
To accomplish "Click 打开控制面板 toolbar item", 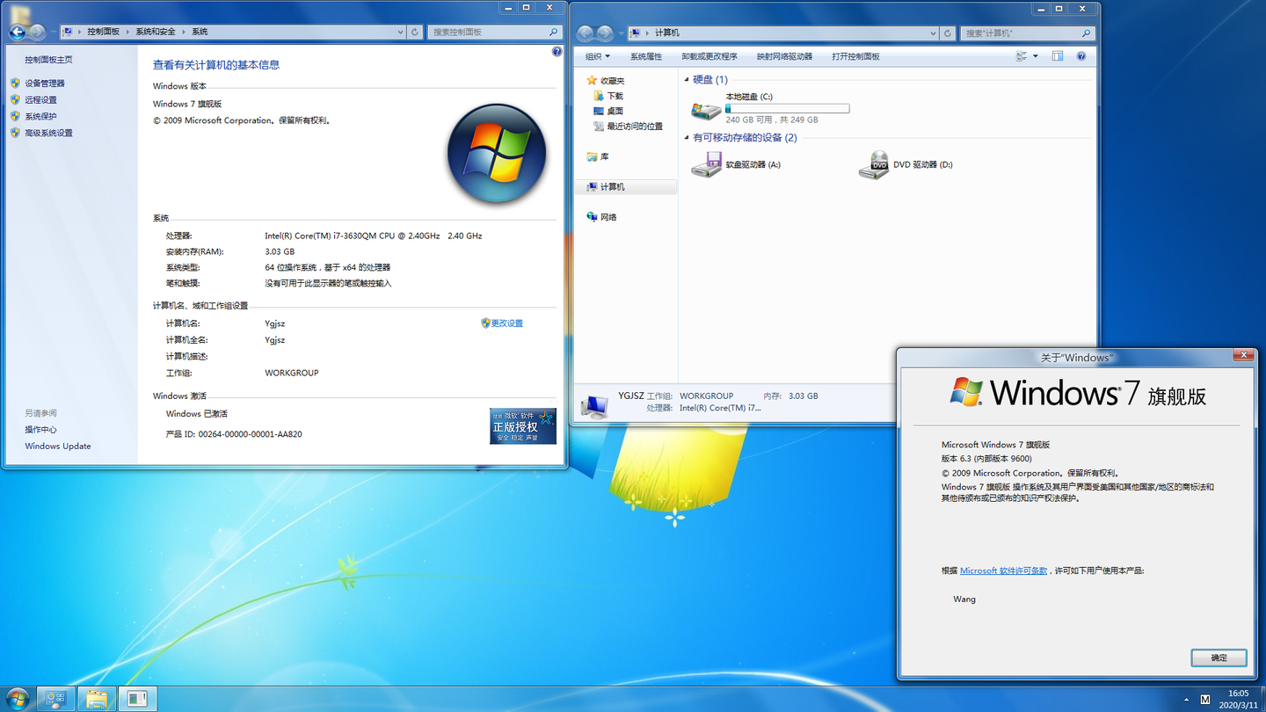I will coord(855,56).
